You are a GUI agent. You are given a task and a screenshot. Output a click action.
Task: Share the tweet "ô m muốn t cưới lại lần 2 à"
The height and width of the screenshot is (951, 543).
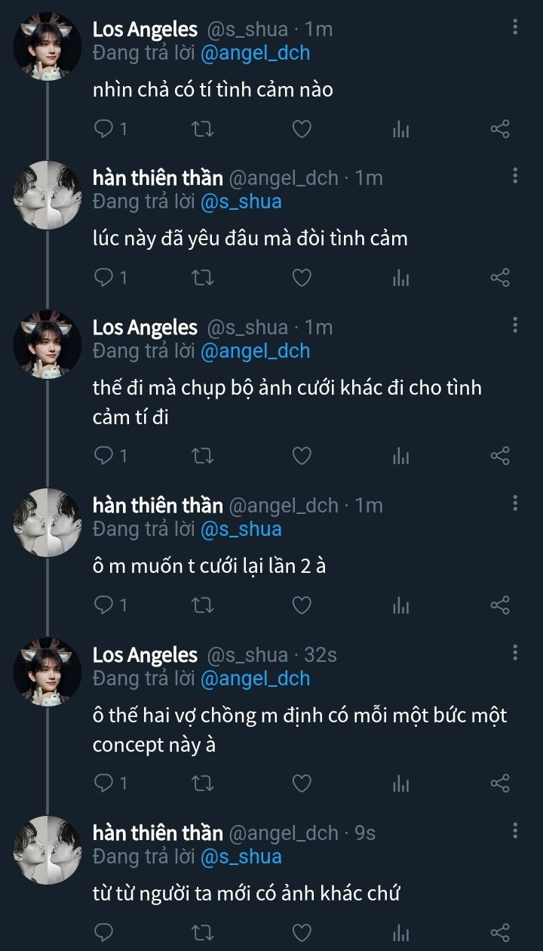[x=500, y=605]
